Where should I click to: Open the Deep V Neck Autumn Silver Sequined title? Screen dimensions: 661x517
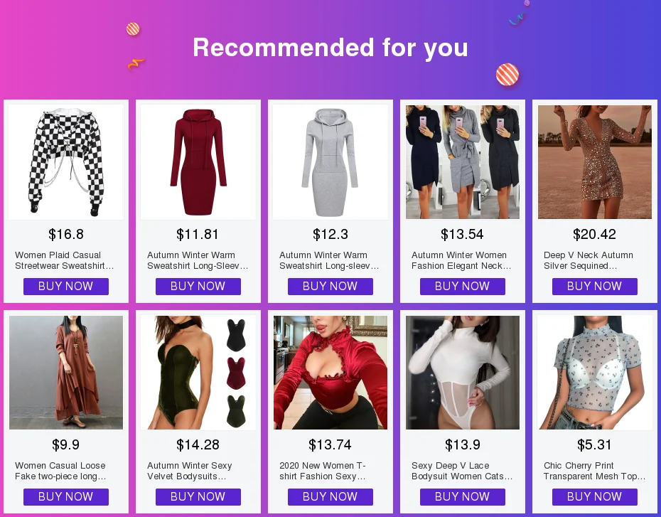click(589, 260)
